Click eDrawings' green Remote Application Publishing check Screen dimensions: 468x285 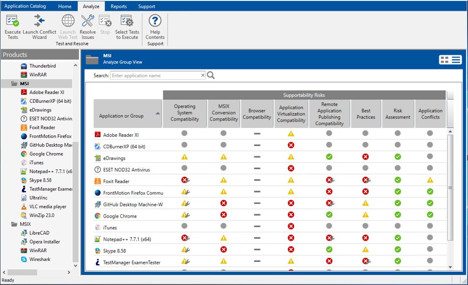329,157
